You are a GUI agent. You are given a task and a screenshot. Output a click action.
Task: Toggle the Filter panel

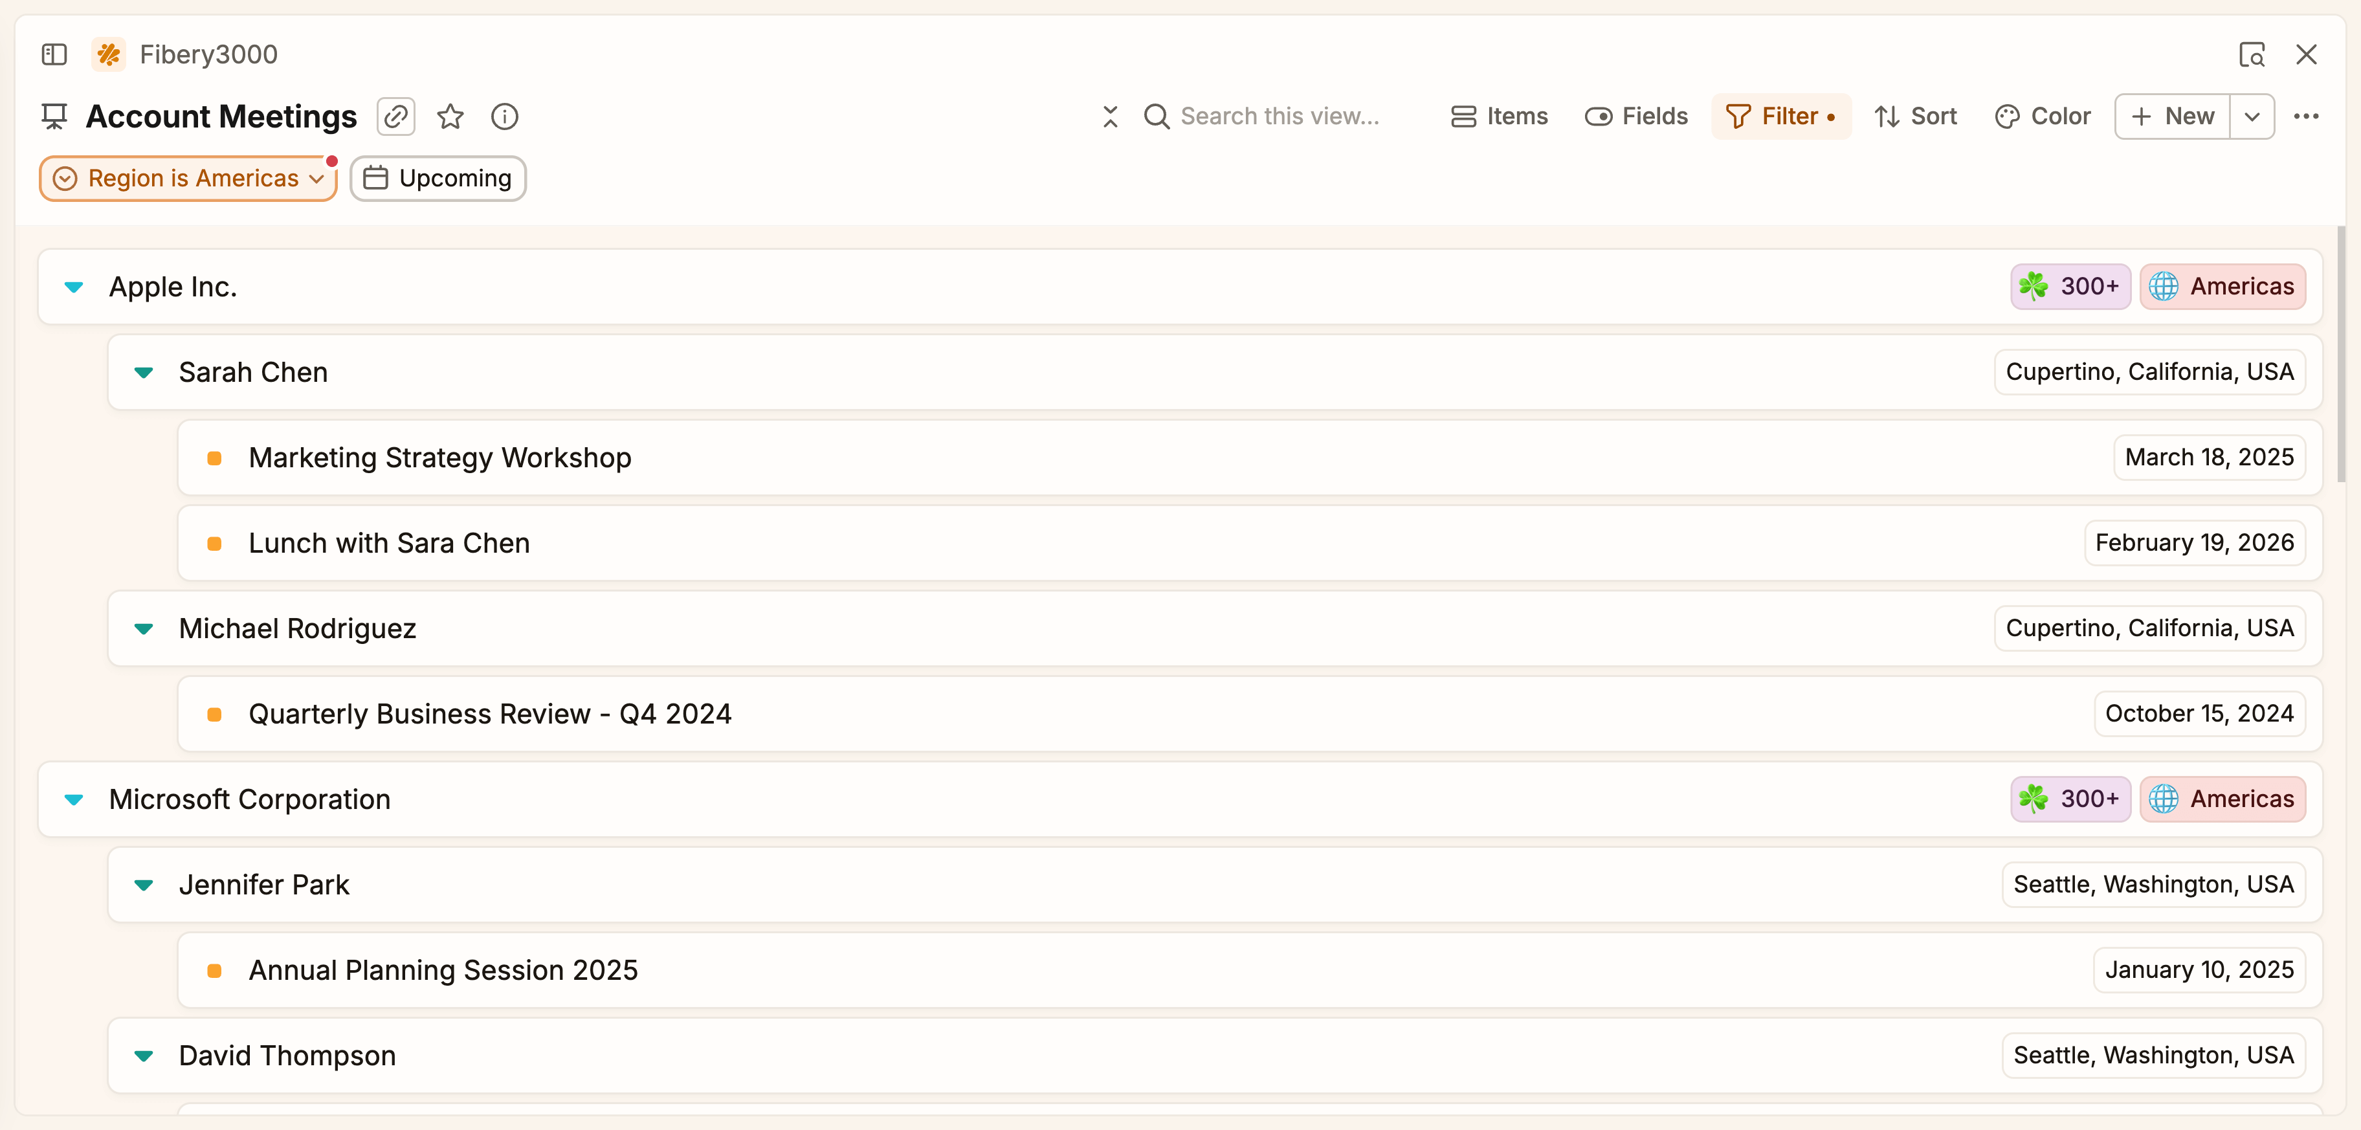1780,116
